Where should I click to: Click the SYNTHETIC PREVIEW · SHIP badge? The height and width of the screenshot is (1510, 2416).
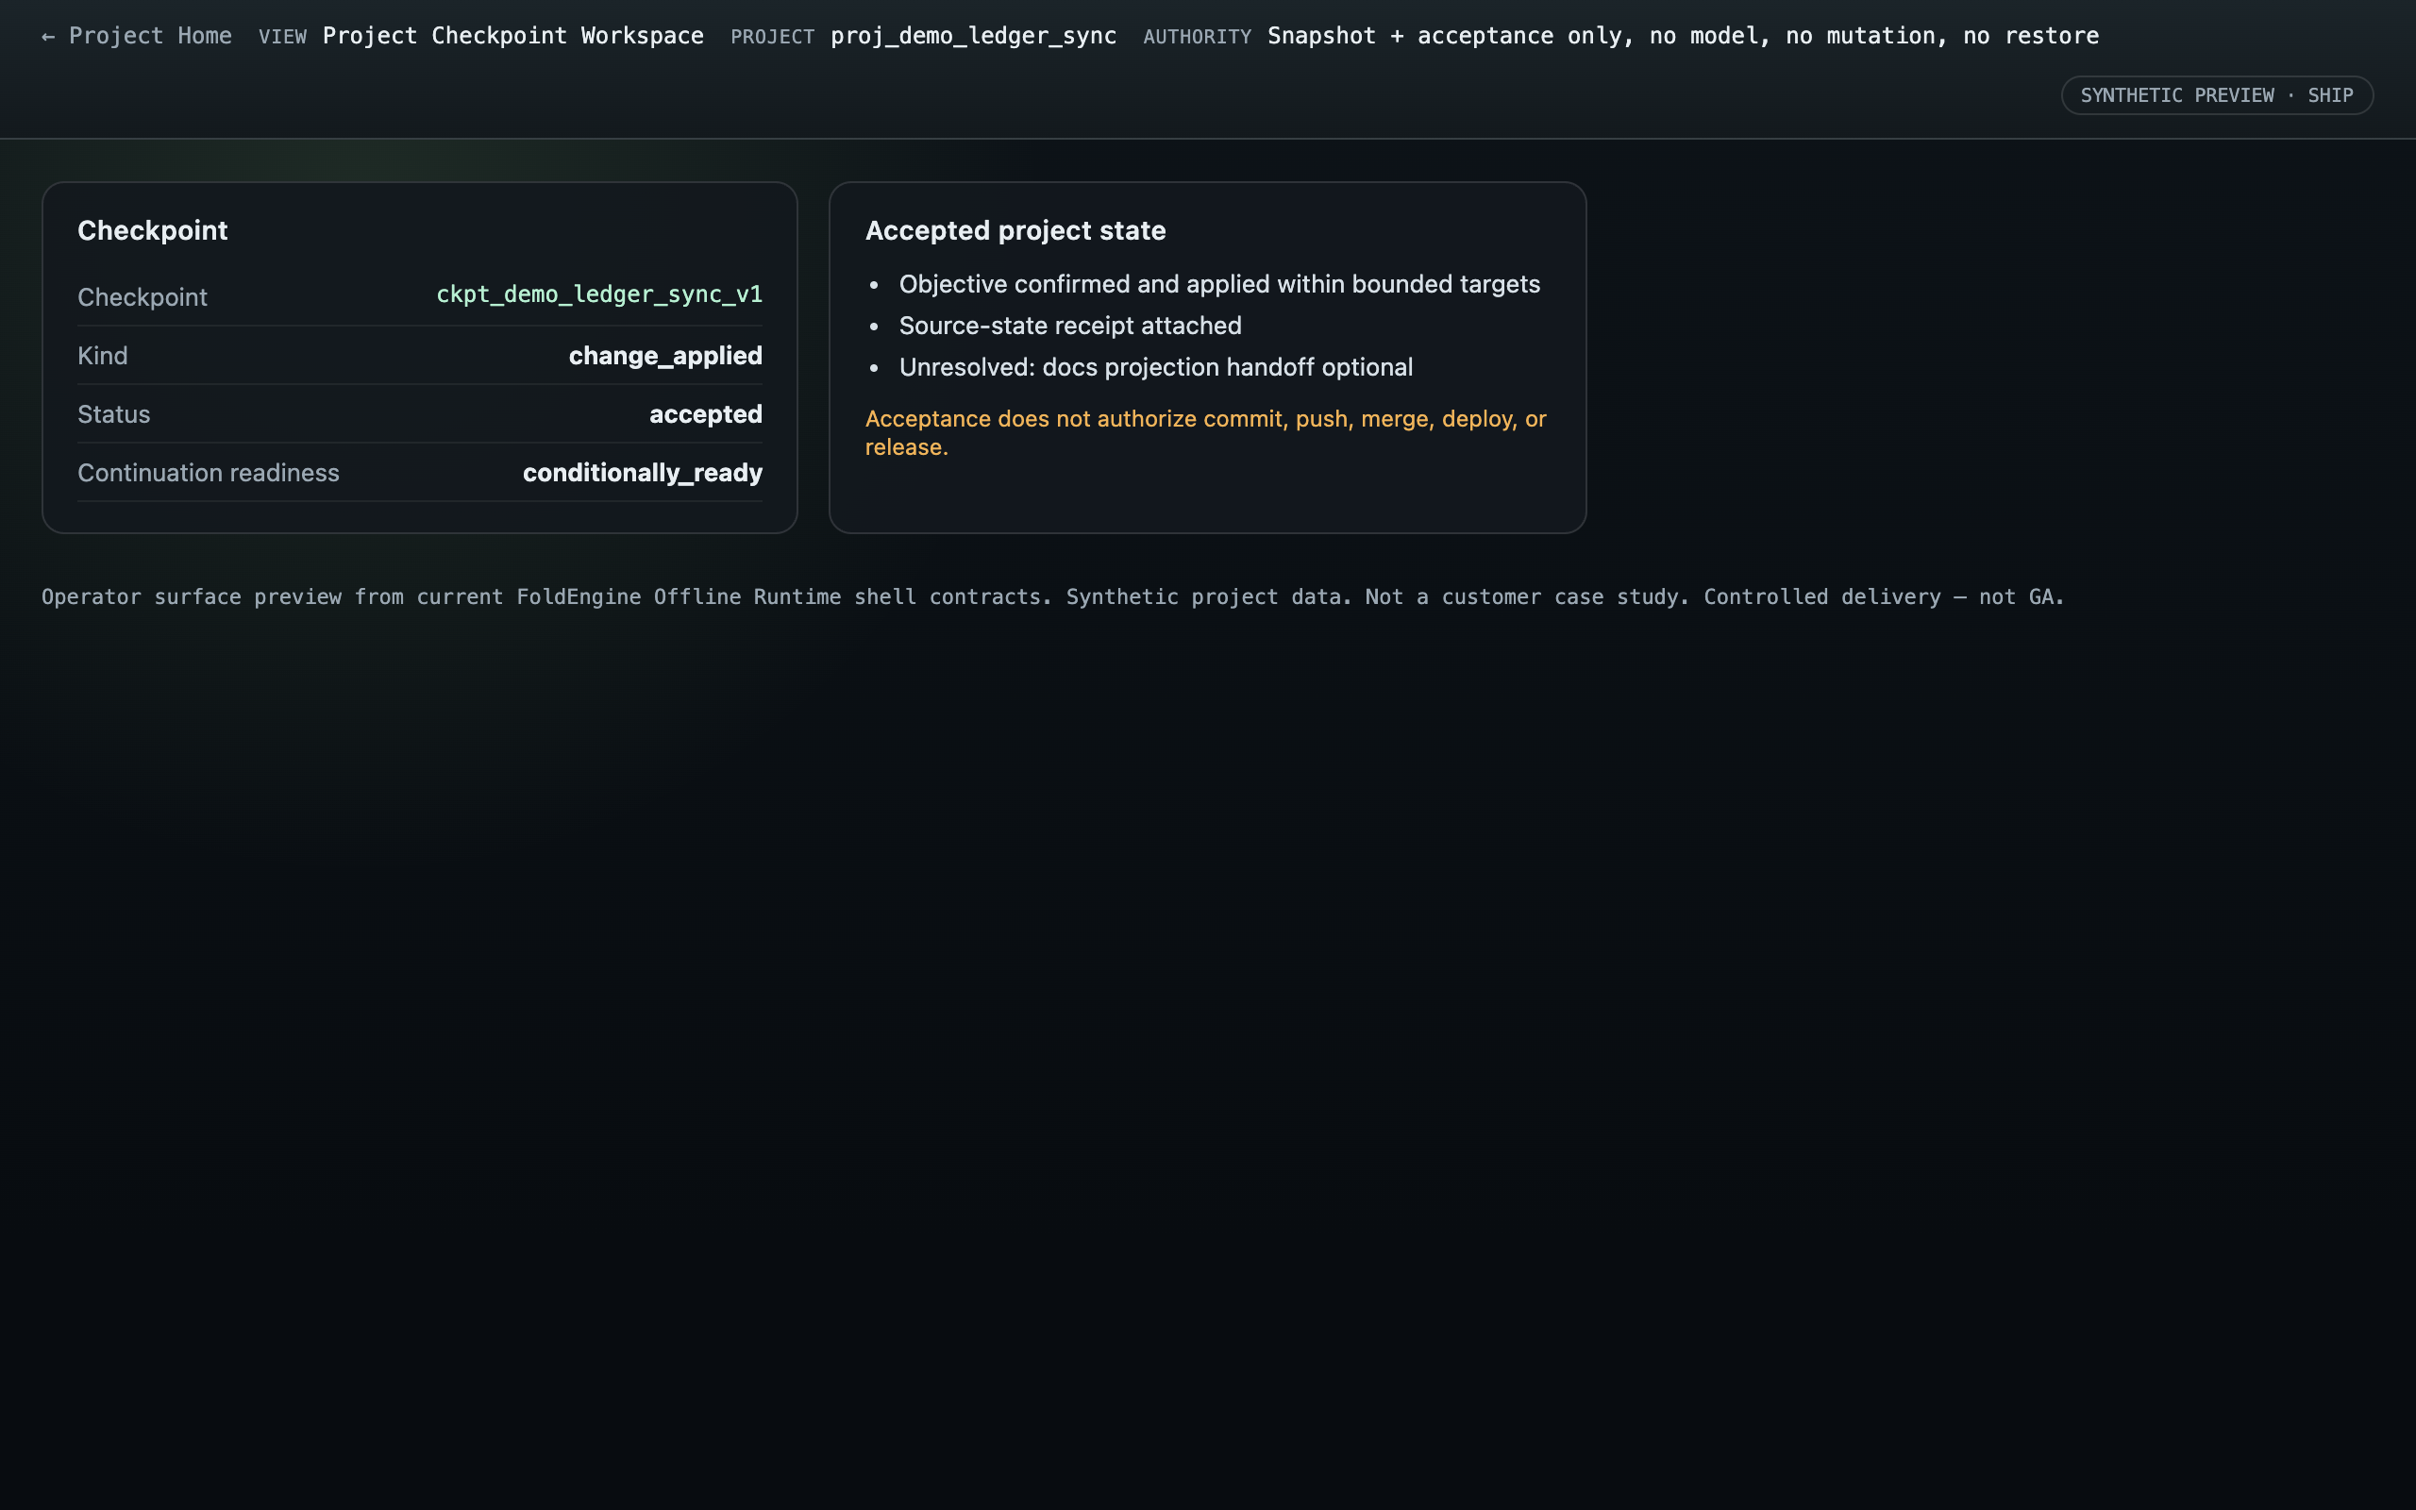point(2216,95)
